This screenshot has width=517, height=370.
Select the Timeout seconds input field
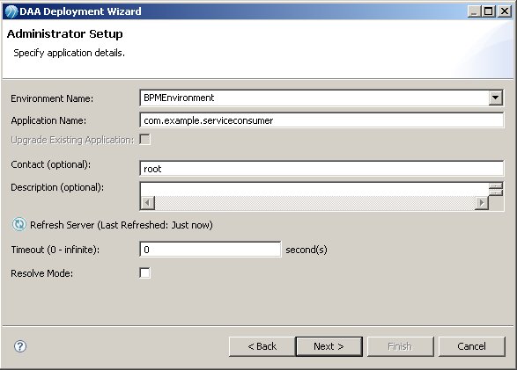point(210,250)
